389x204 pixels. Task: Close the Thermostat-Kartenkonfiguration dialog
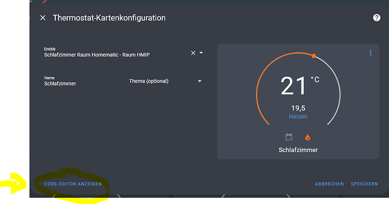point(43,18)
